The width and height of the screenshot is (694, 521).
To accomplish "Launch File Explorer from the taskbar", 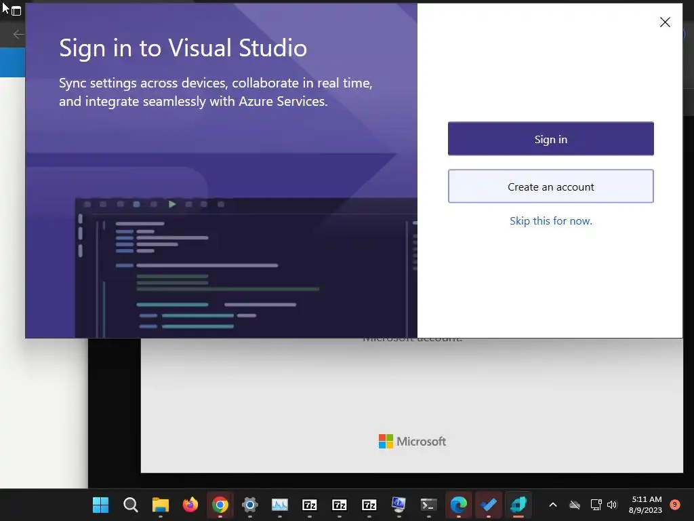I will pyautogui.click(x=161, y=505).
